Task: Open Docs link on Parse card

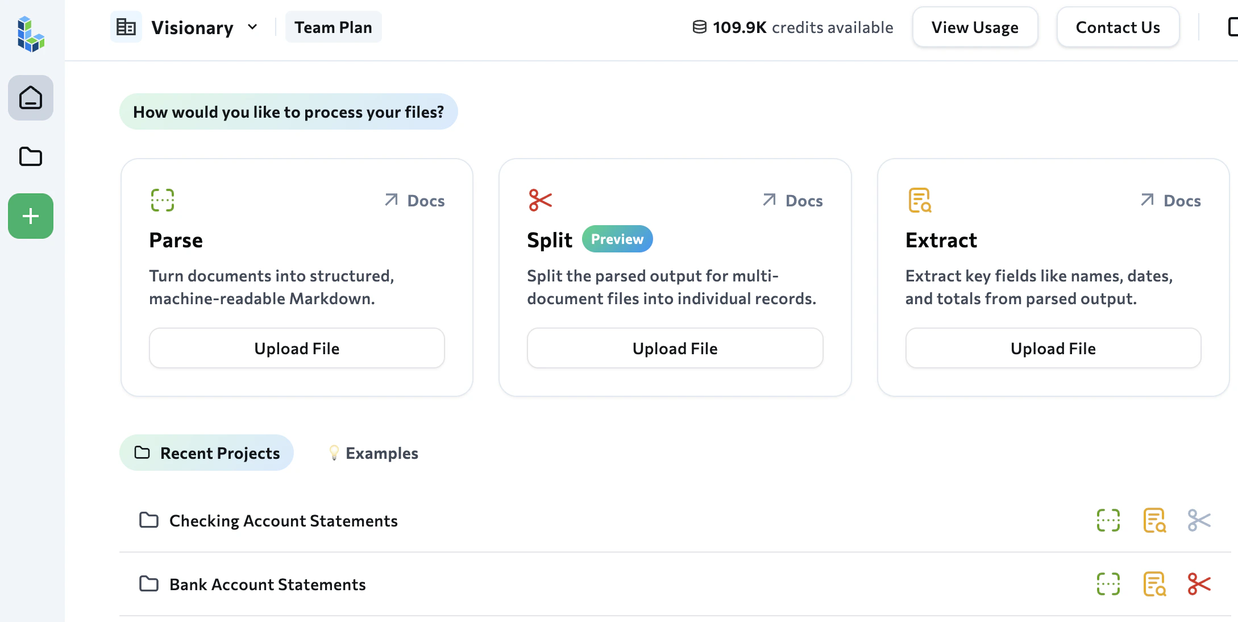Action: click(x=415, y=201)
